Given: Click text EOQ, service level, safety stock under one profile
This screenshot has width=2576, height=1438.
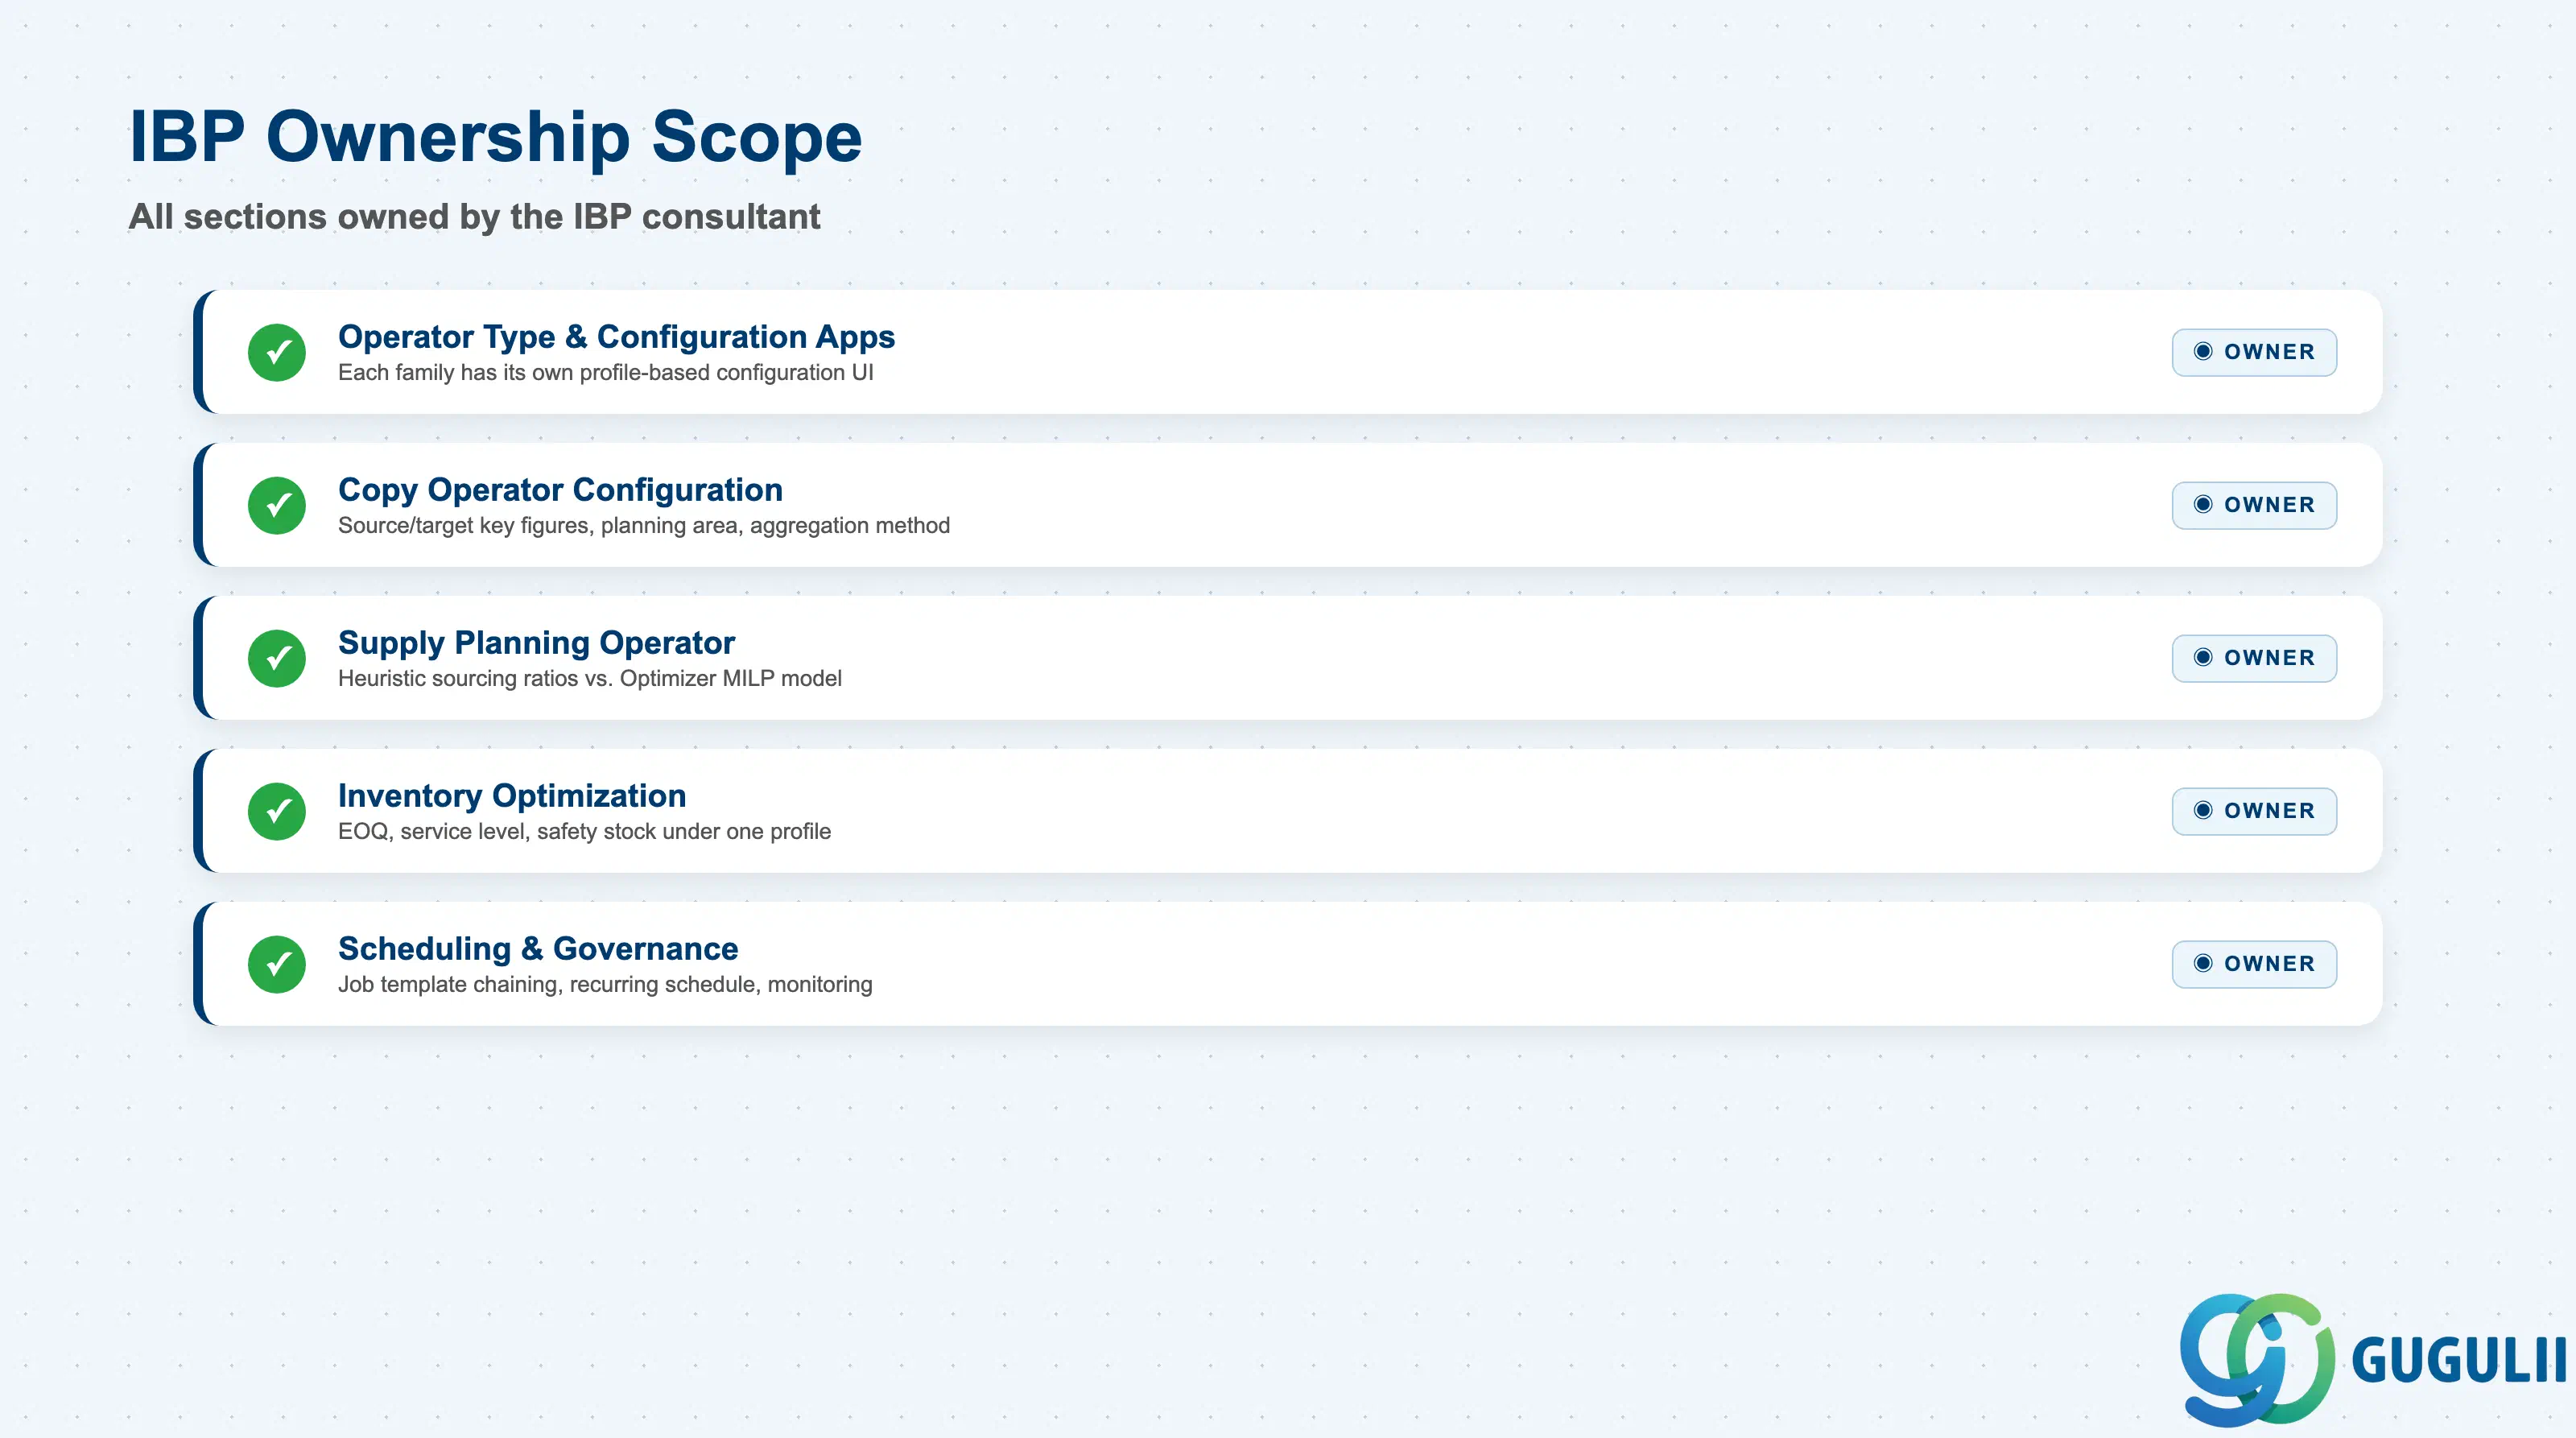Looking at the screenshot, I should point(584,832).
